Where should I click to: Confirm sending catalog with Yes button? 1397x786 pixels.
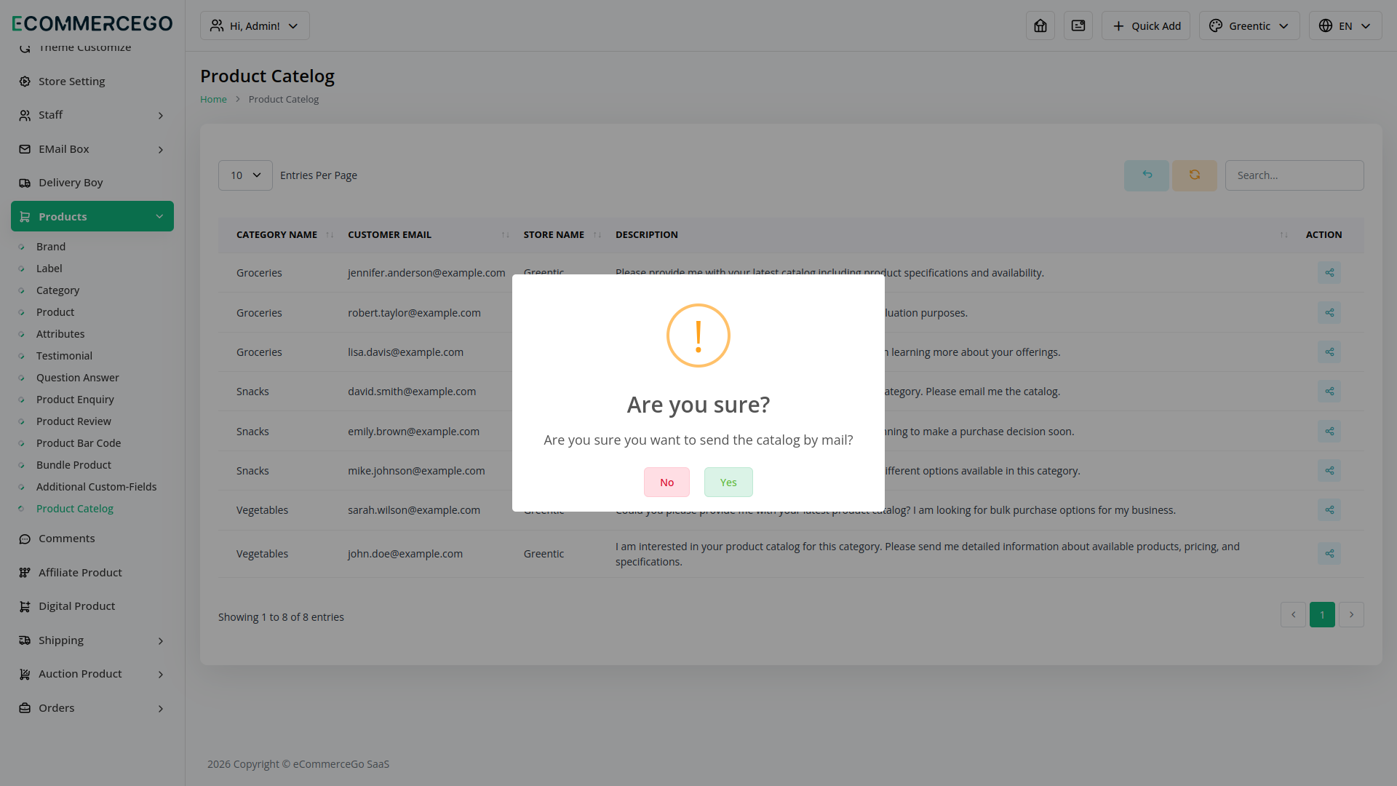point(728,483)
